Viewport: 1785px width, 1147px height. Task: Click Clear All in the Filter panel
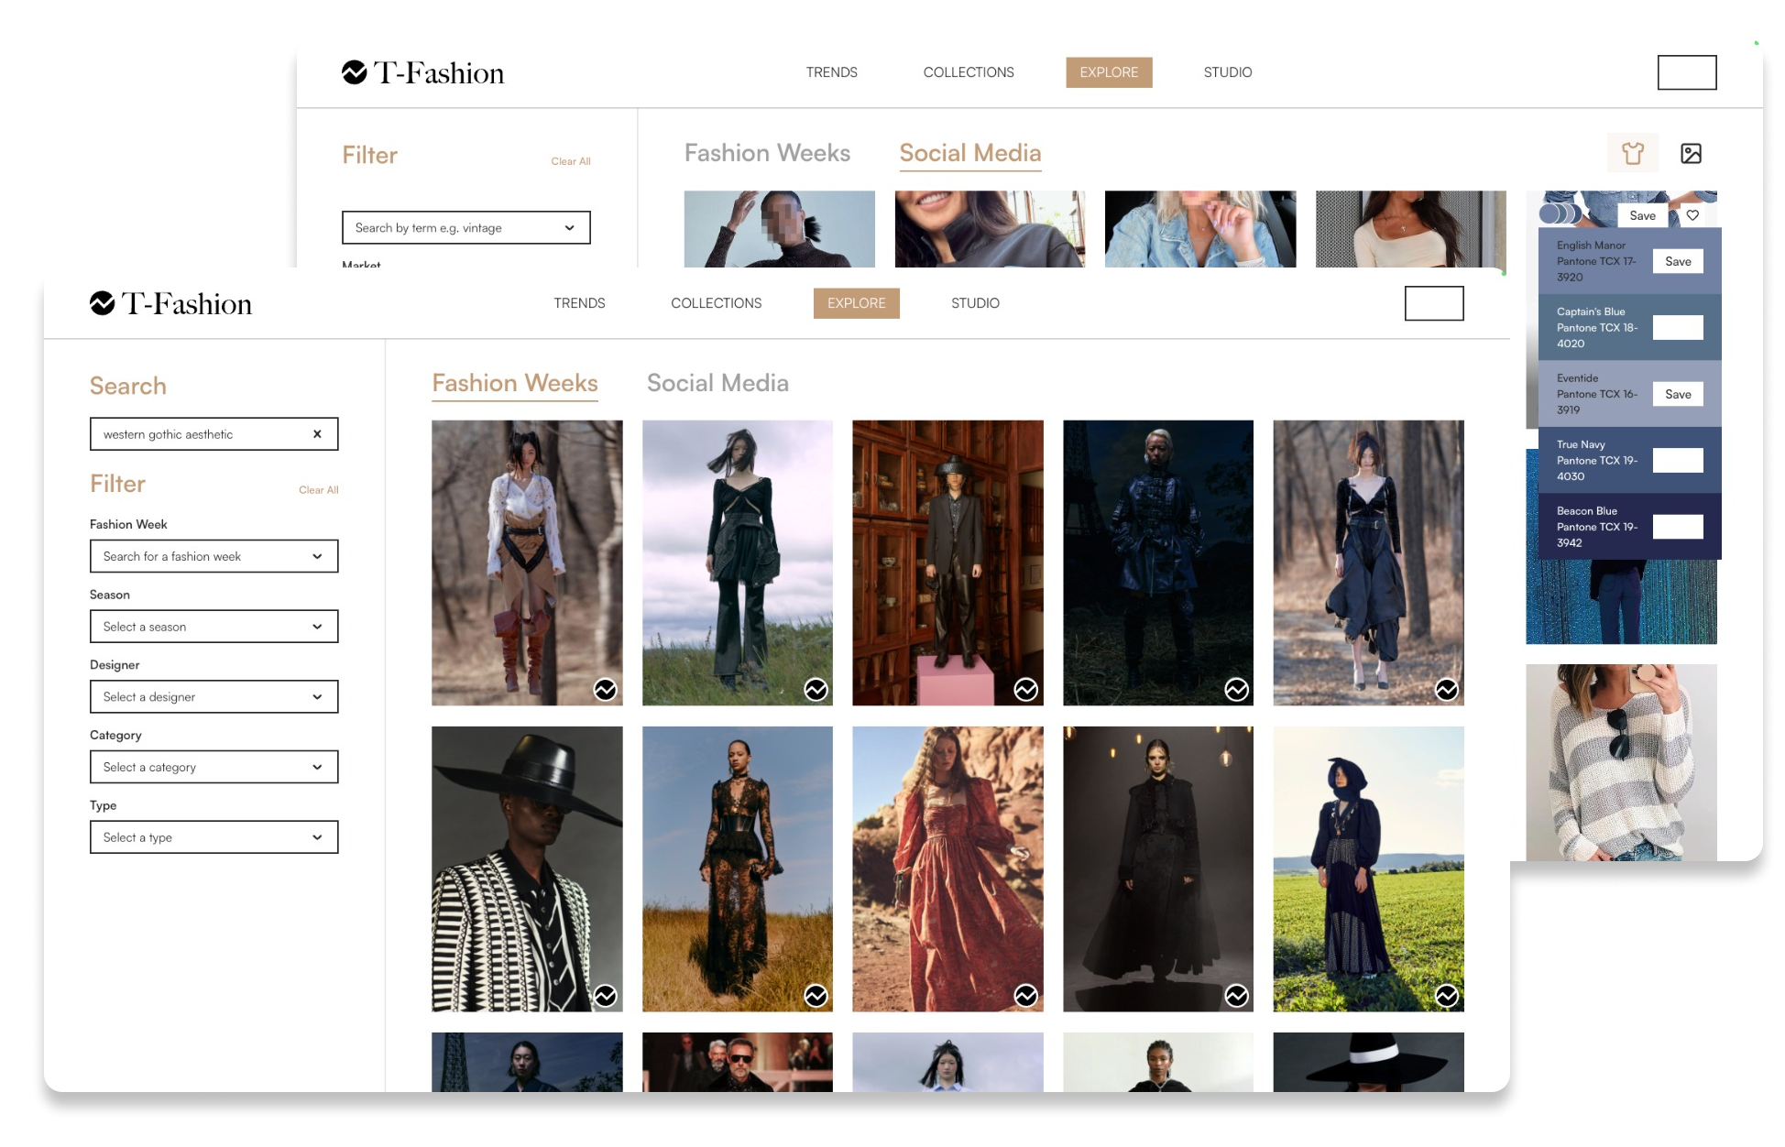click(x=318, y=489)
